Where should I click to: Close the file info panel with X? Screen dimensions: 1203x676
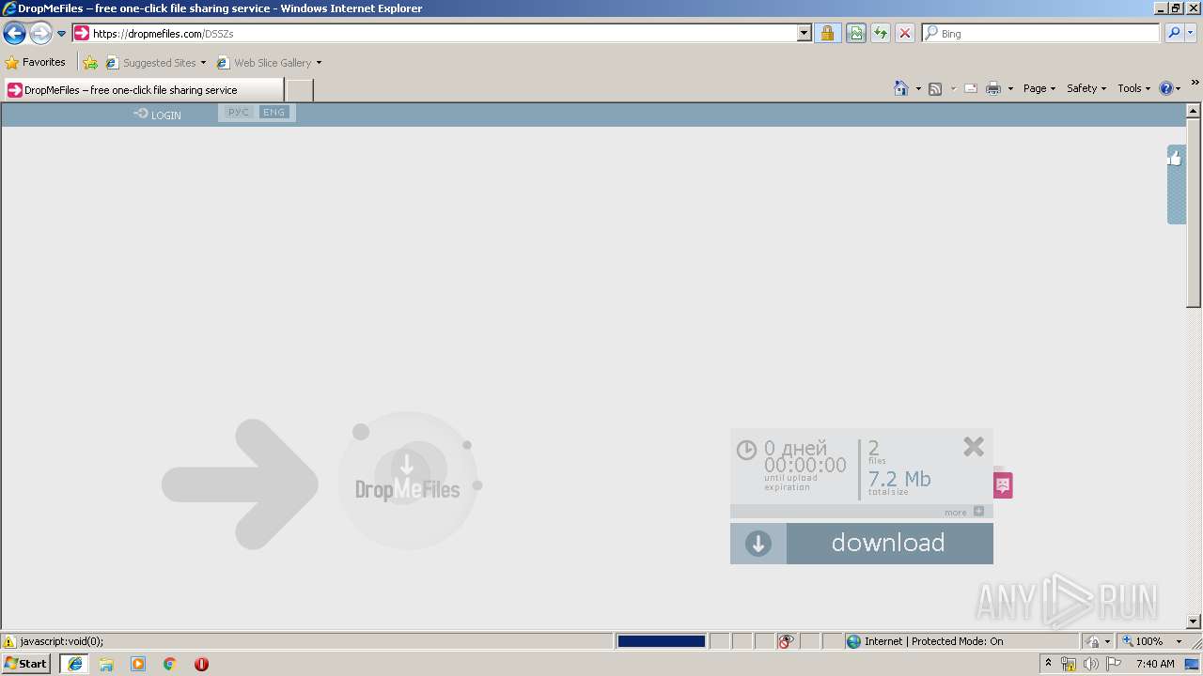[x=974, y=447]
